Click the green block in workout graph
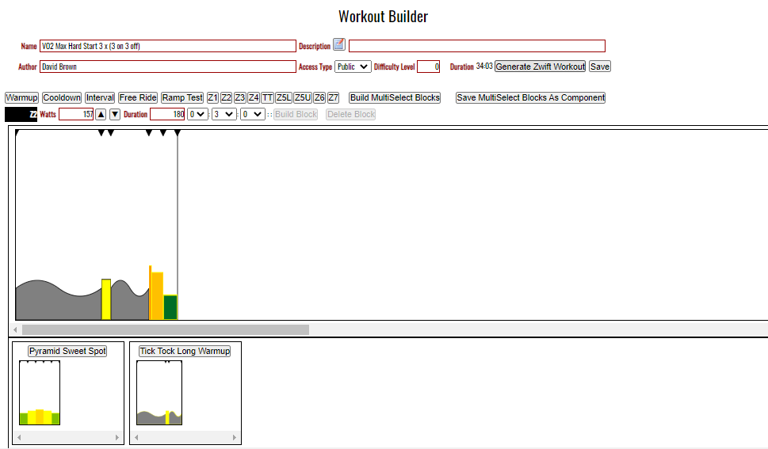The height and width of the screenshot is (449, 768). click(170, 306)
